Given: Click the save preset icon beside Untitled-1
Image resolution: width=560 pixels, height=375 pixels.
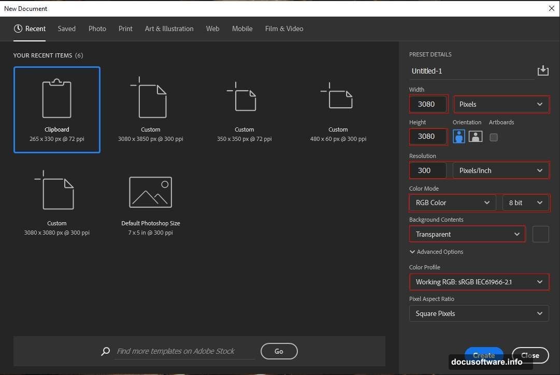Looking at the screenshot, I should [542, 71].
